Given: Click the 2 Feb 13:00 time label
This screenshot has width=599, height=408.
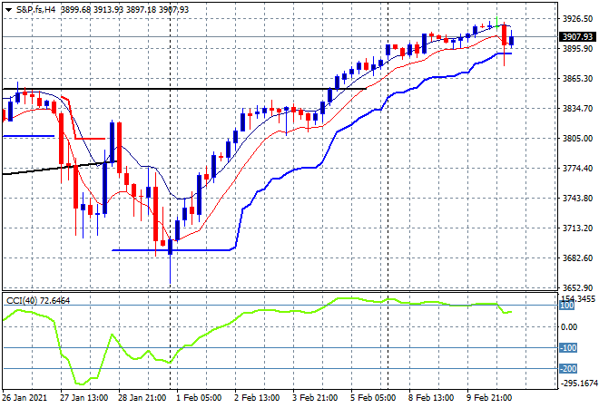Looking at the screenshot, I should coord(257,398).
